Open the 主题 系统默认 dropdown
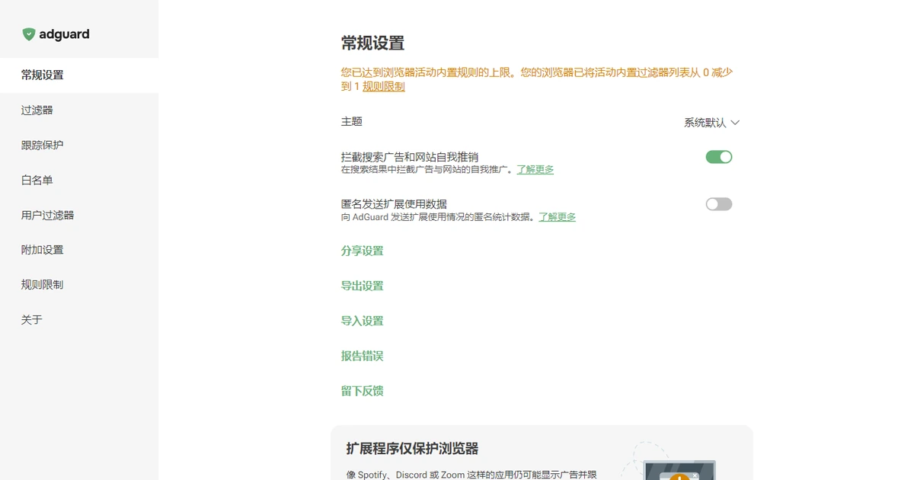The width and height of the screenshot is (914, 480). 711,123
